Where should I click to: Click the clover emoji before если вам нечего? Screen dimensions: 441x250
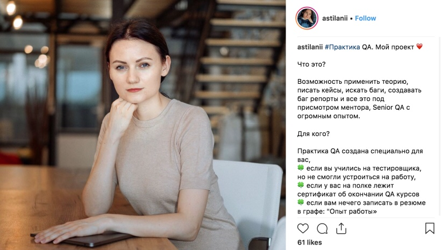click(x=301, y=202)
